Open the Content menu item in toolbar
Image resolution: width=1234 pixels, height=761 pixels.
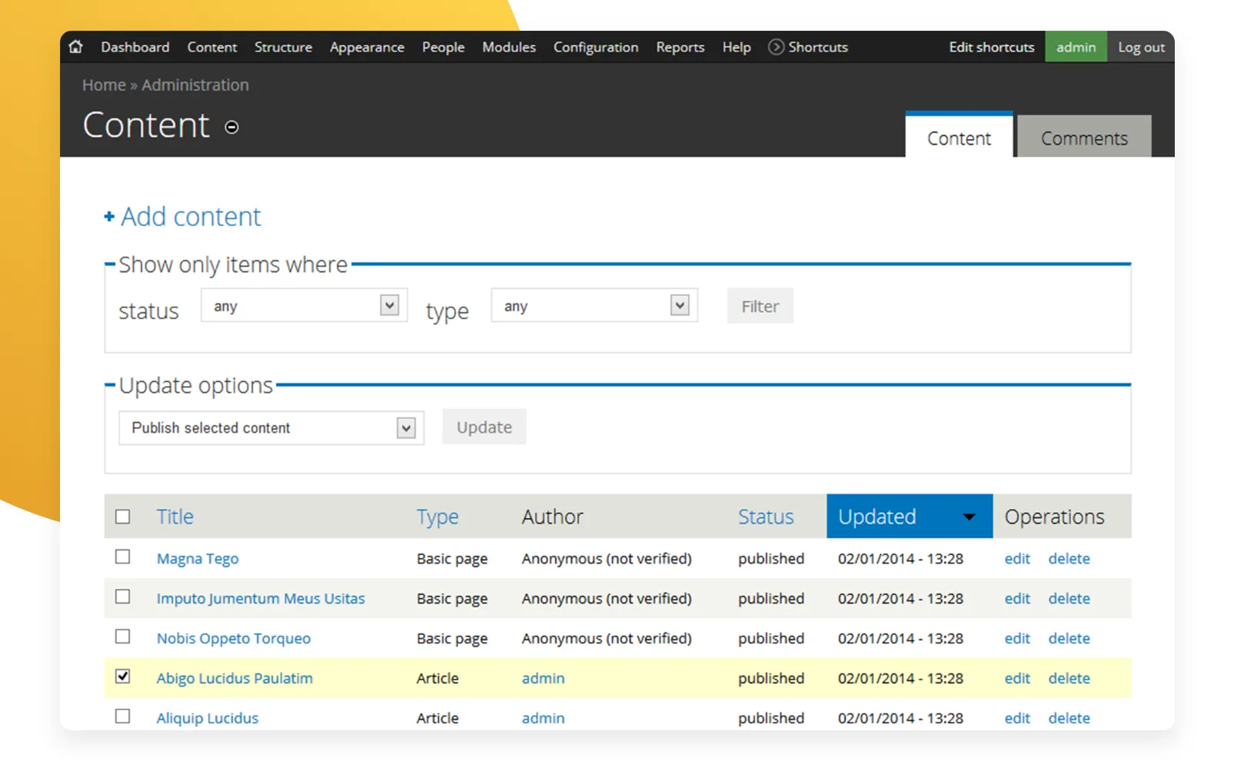pos(212,47)
